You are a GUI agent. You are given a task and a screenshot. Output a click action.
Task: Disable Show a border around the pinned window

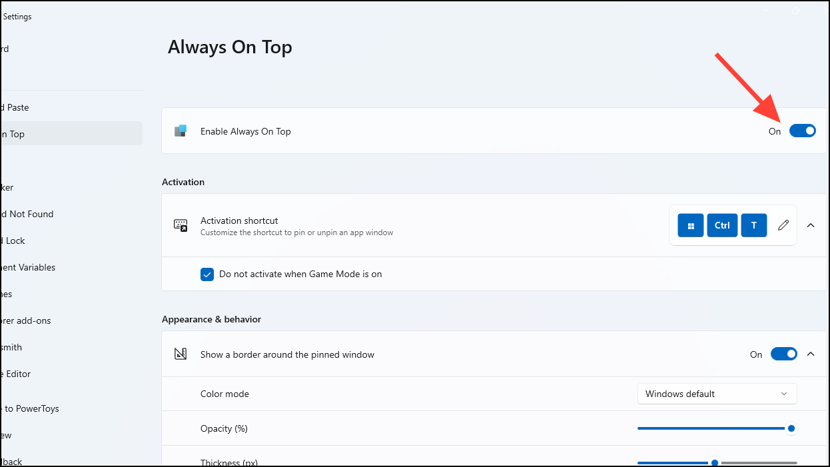click(x=784, y=354)
